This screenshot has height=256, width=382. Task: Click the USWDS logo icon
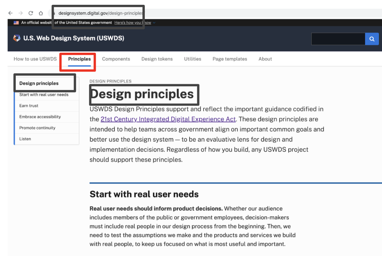(17, 38)
